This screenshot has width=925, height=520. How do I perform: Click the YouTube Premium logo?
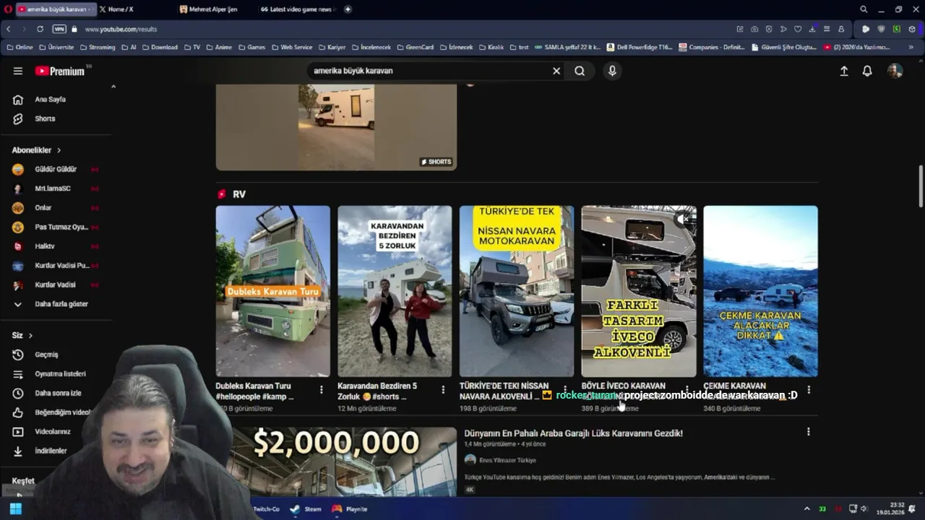tap(61, 71)
